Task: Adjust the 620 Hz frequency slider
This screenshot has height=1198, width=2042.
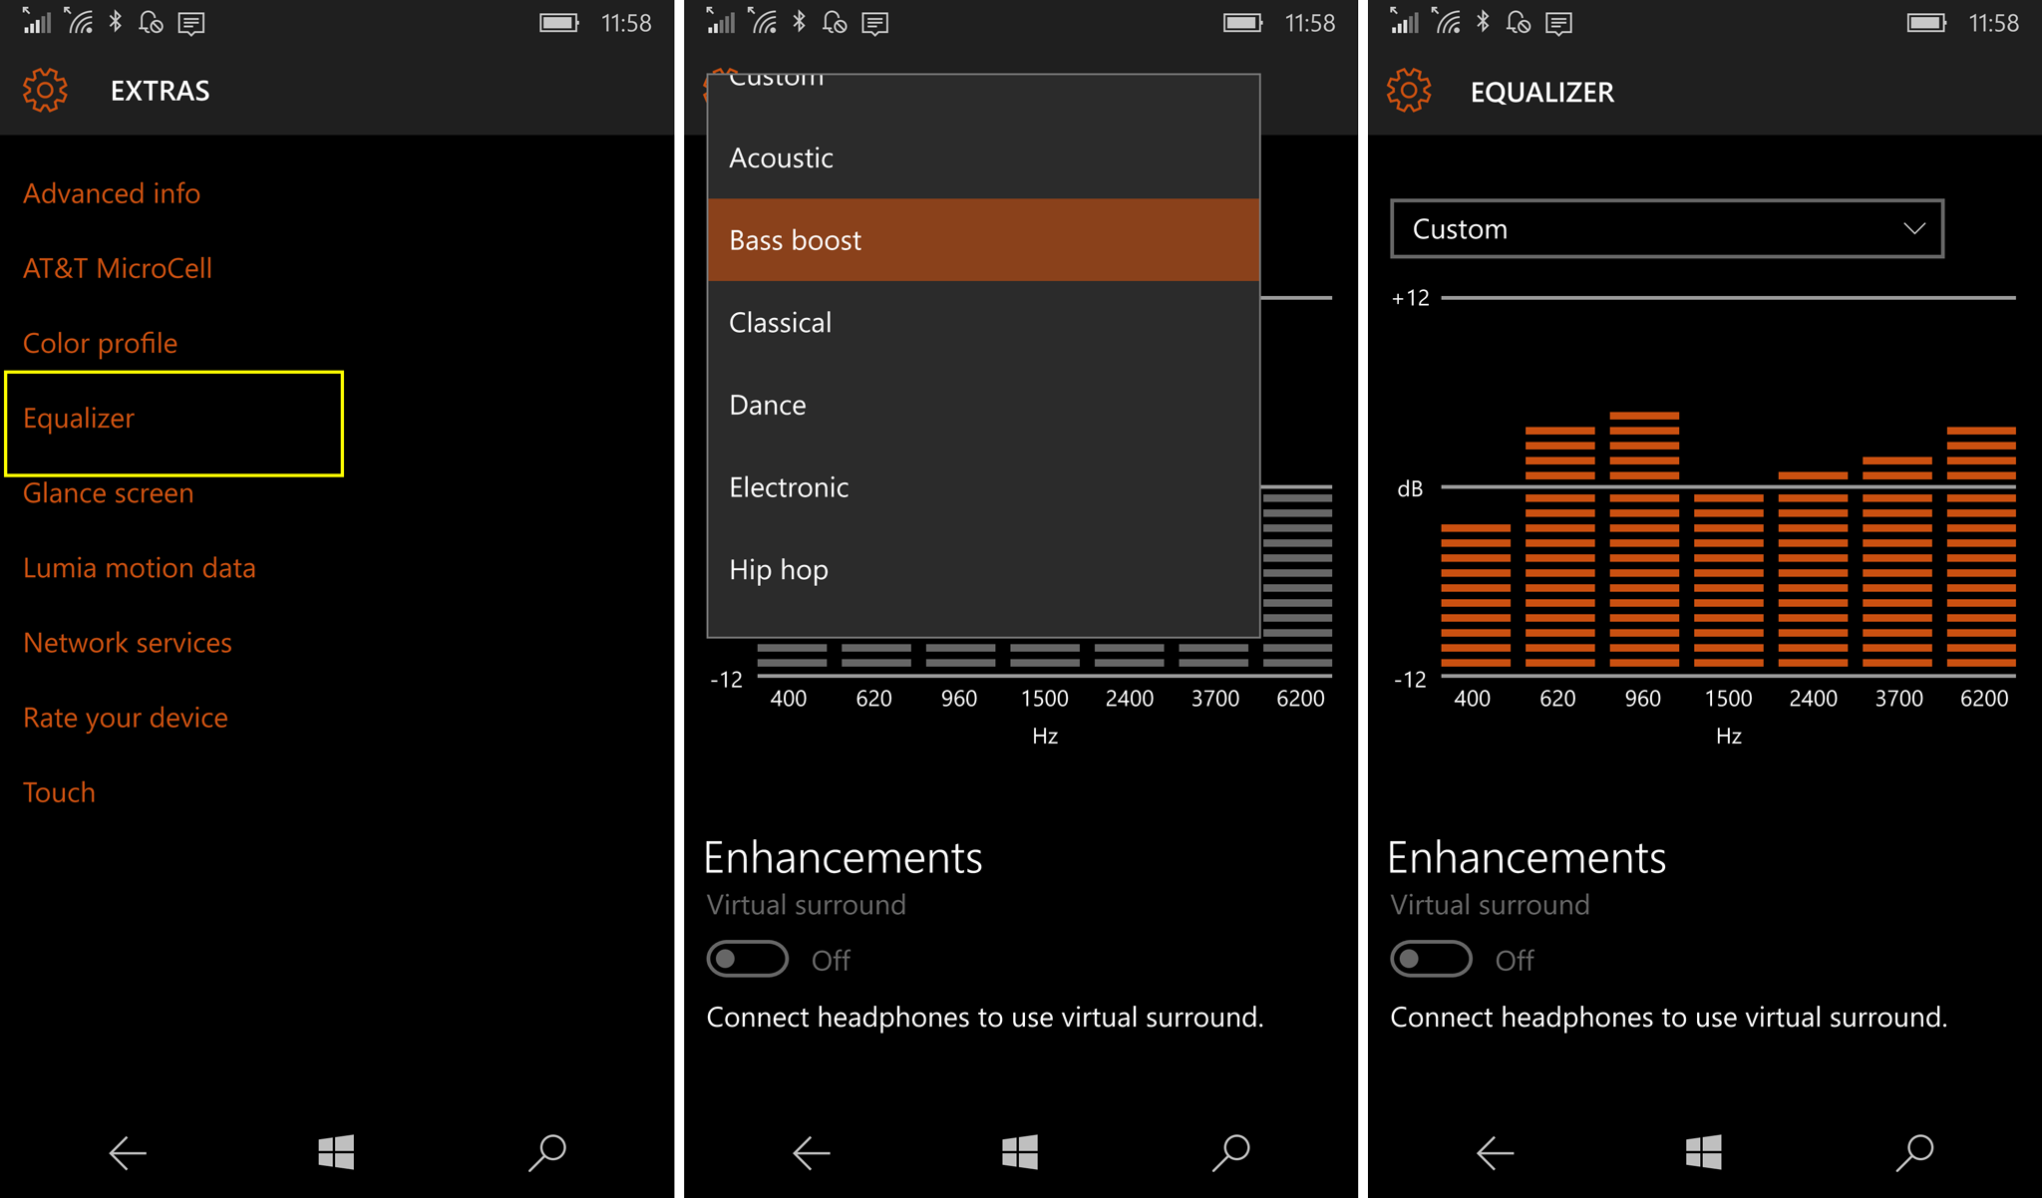Action: [x=1552, y=434]
